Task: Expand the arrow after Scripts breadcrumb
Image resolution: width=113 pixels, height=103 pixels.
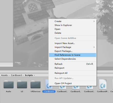Action: coord(34,75)
